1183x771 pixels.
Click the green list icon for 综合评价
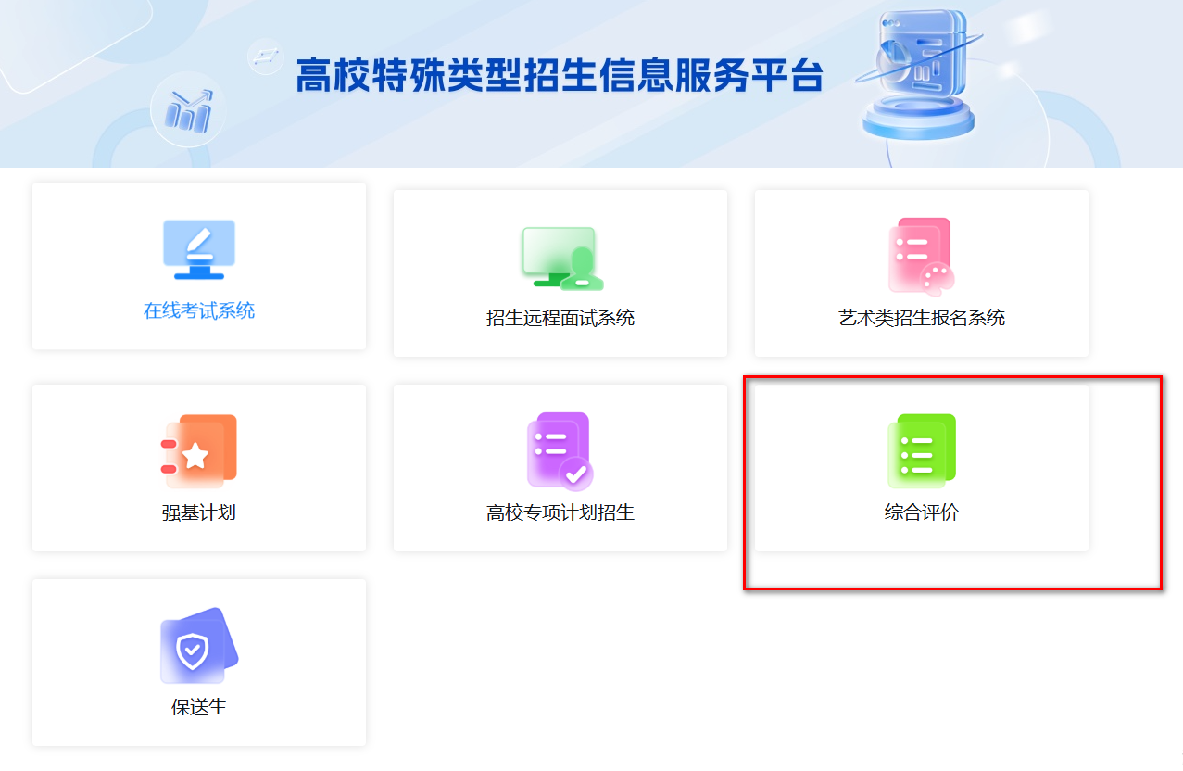click(x=921, y=451)
